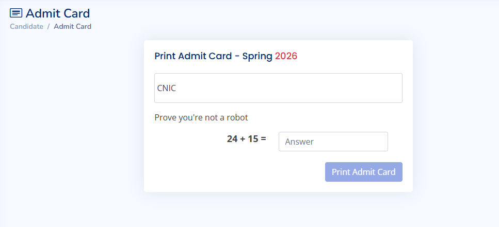Focus the captcha Answer input box
The image size is (499, 227).
[x=333, y=142]
